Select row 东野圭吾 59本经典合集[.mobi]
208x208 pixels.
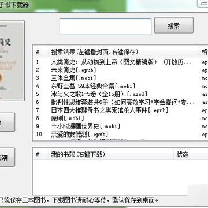121,86
